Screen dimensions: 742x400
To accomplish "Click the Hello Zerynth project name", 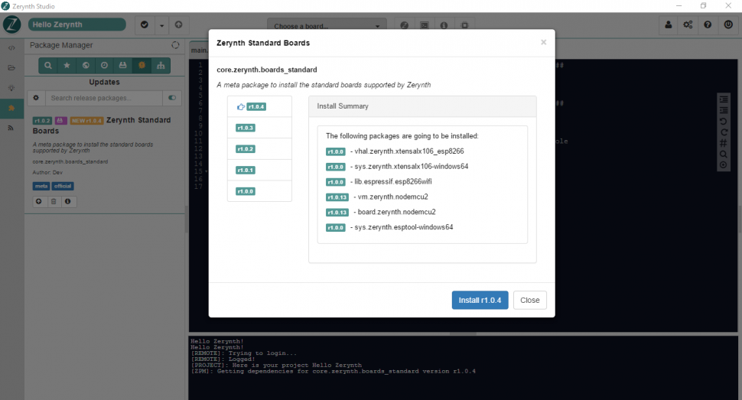I will pyautogui.click(x=76, y=24).
